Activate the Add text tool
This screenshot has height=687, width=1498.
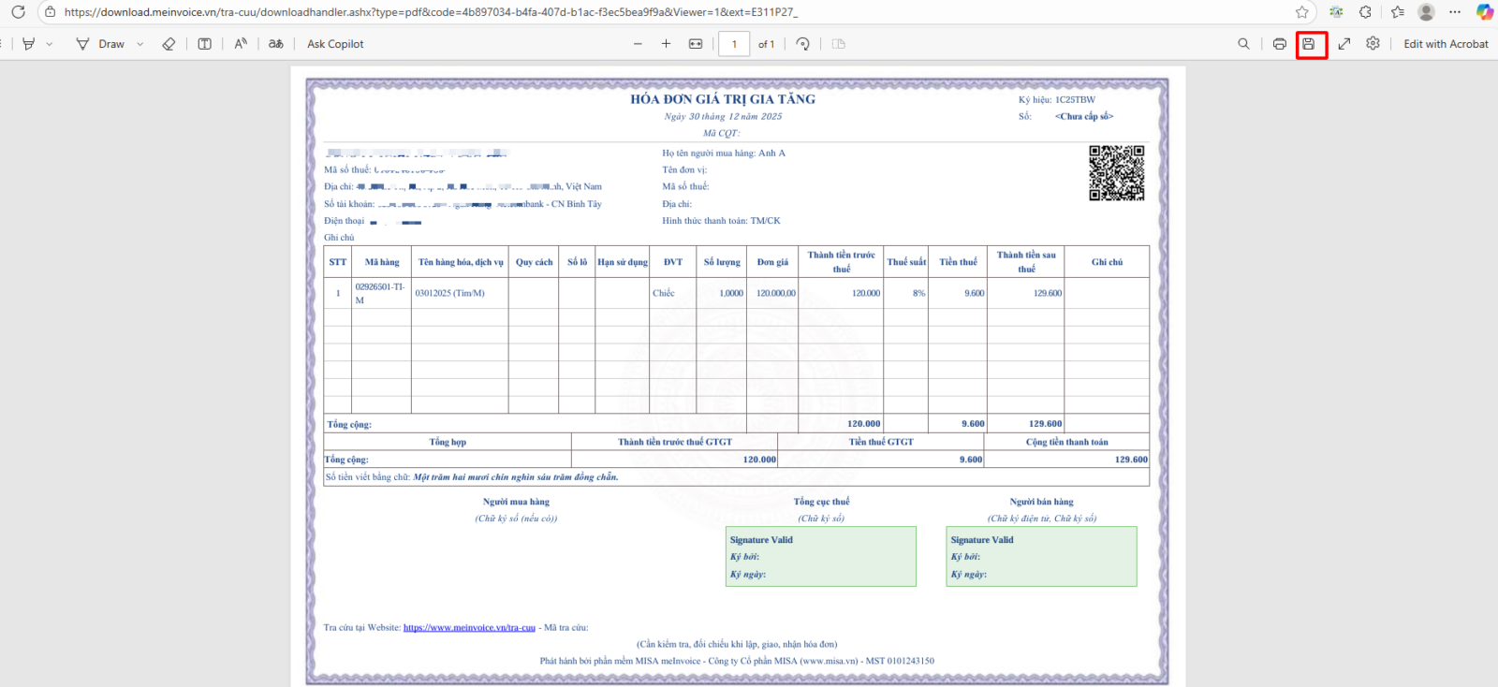coord(204,44)
